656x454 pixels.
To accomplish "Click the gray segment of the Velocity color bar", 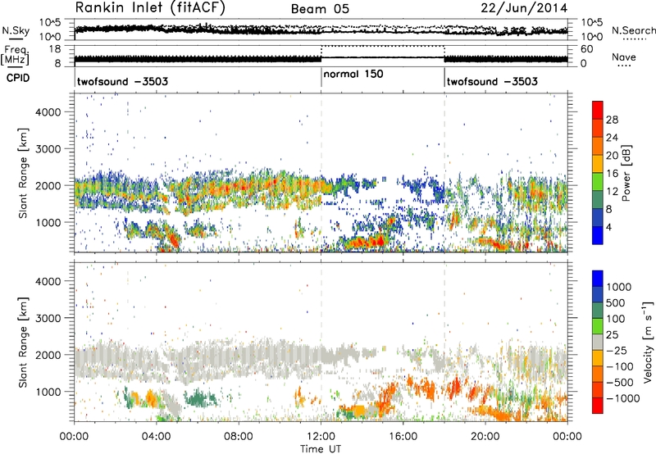I will pos(598,343).
